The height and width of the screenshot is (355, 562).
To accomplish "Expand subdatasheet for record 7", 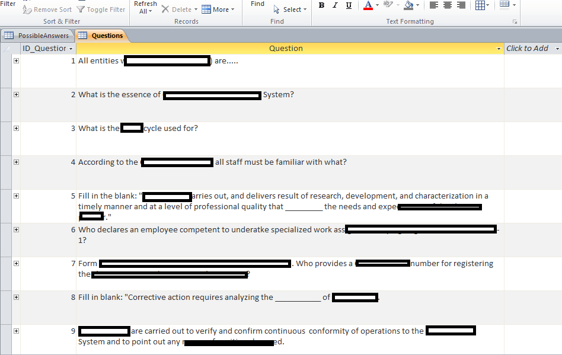I will tap(16, 263).
